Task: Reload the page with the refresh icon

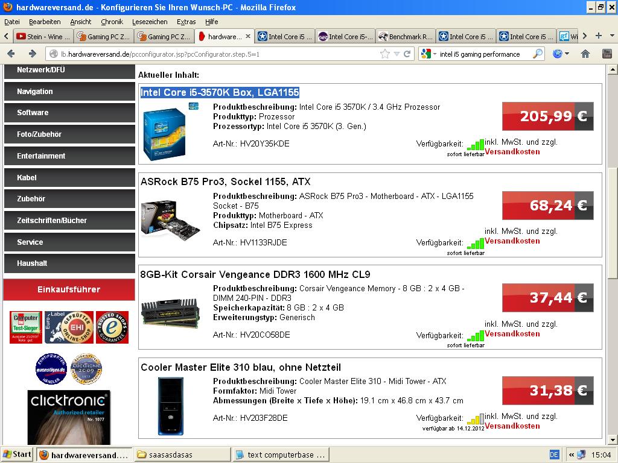Action: pyautogui.click(x=407, y=54)
